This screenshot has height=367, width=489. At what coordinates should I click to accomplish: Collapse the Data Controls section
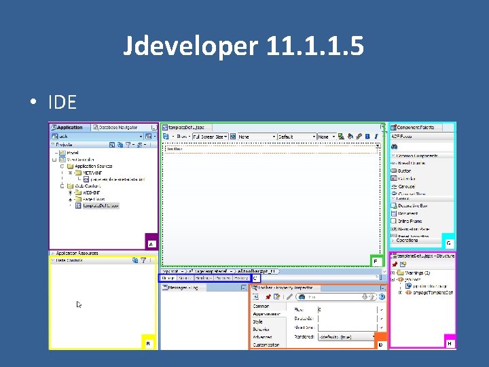pos(53,260)
